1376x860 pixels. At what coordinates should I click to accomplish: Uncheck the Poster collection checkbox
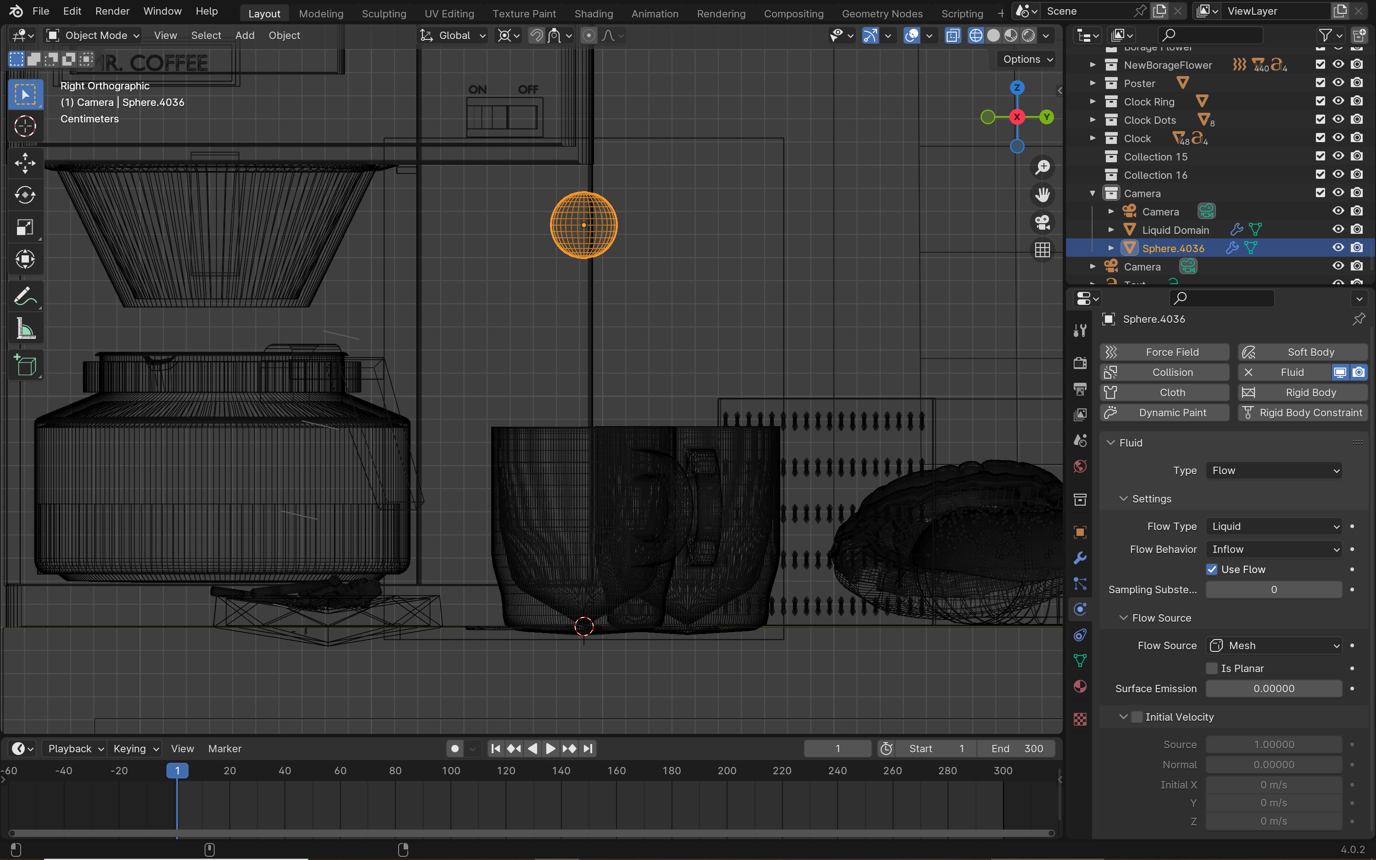tap(1320, 83)
